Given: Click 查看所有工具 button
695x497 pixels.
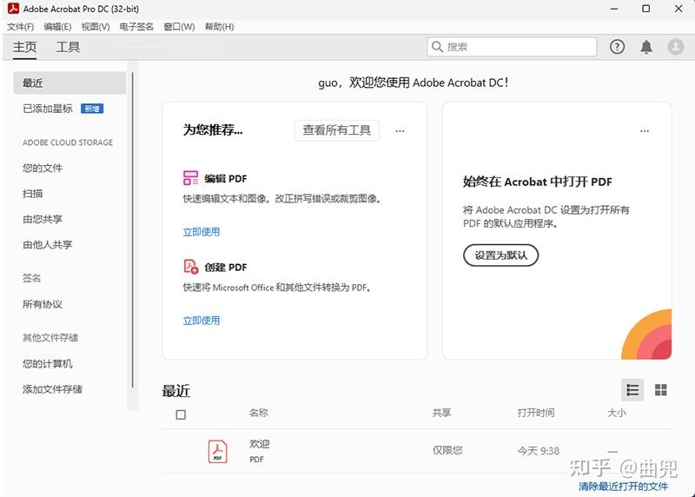Looking at the screenshot, I should point(337,130).
